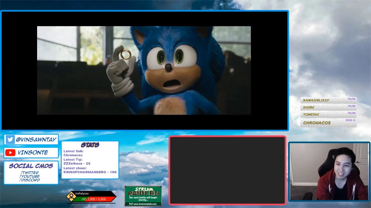Viewport: 371px width, 208px height.
Task: Select the Sonic movie video feed
Action: (144, 70)
